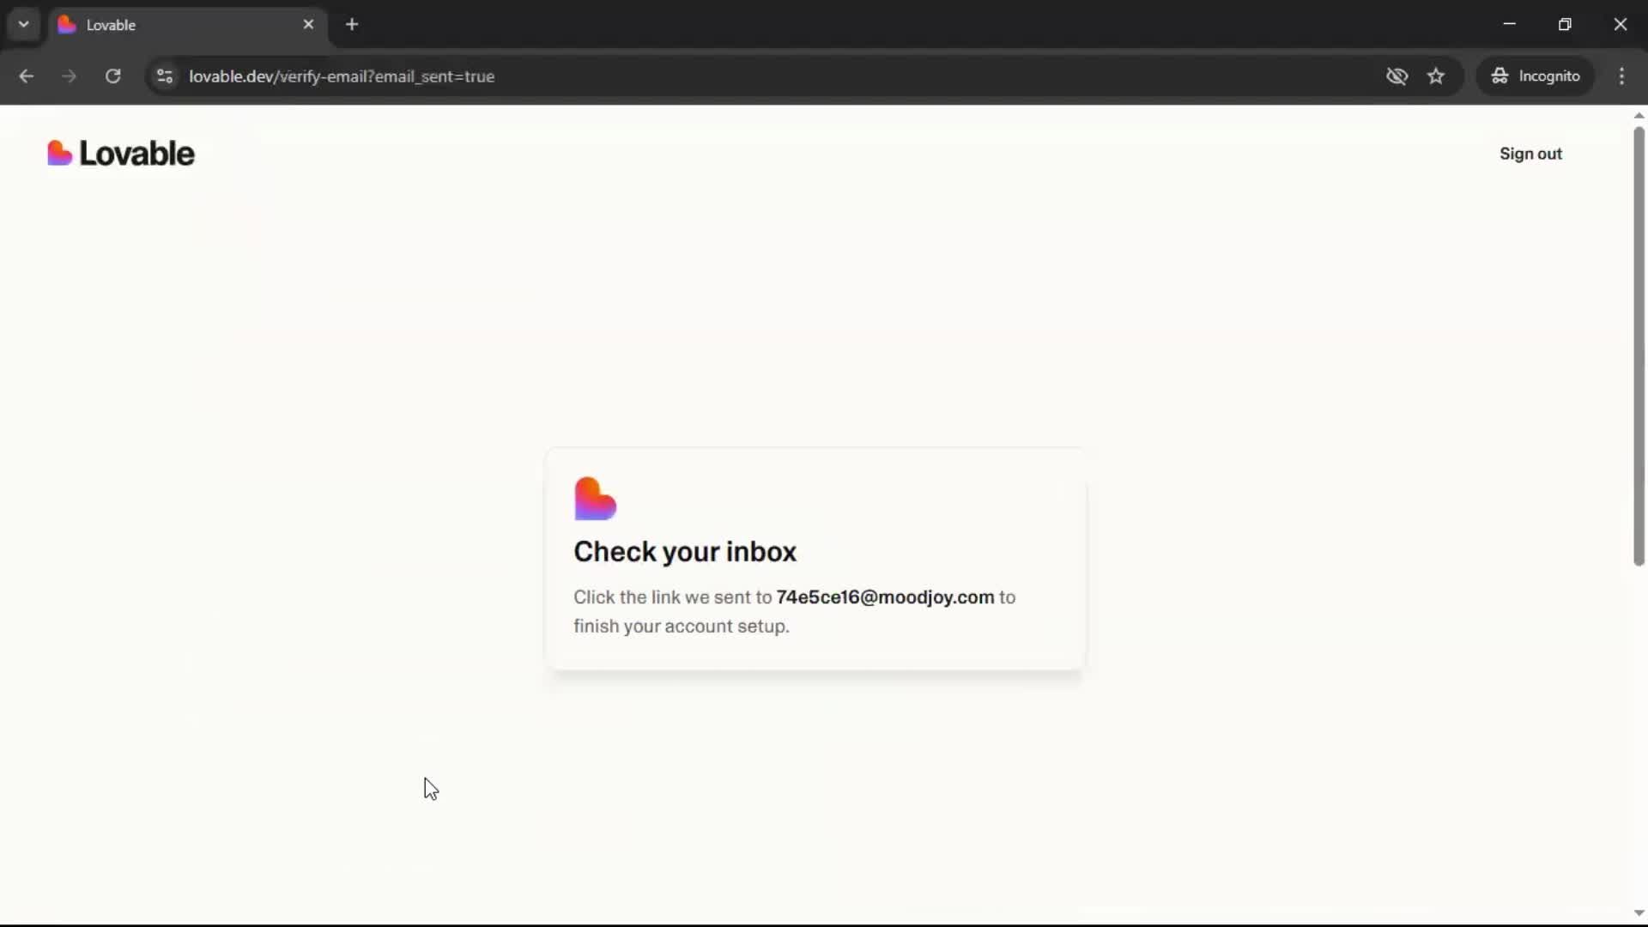The height and width of the screenshot is (927, 1648).
Task: Click the scrollbar down arrow
Action: click(1639, 913)
